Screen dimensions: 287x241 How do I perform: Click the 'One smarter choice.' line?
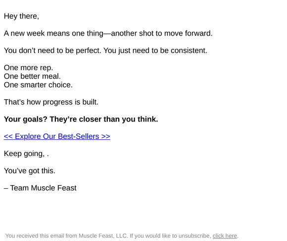tap(38, 85)
